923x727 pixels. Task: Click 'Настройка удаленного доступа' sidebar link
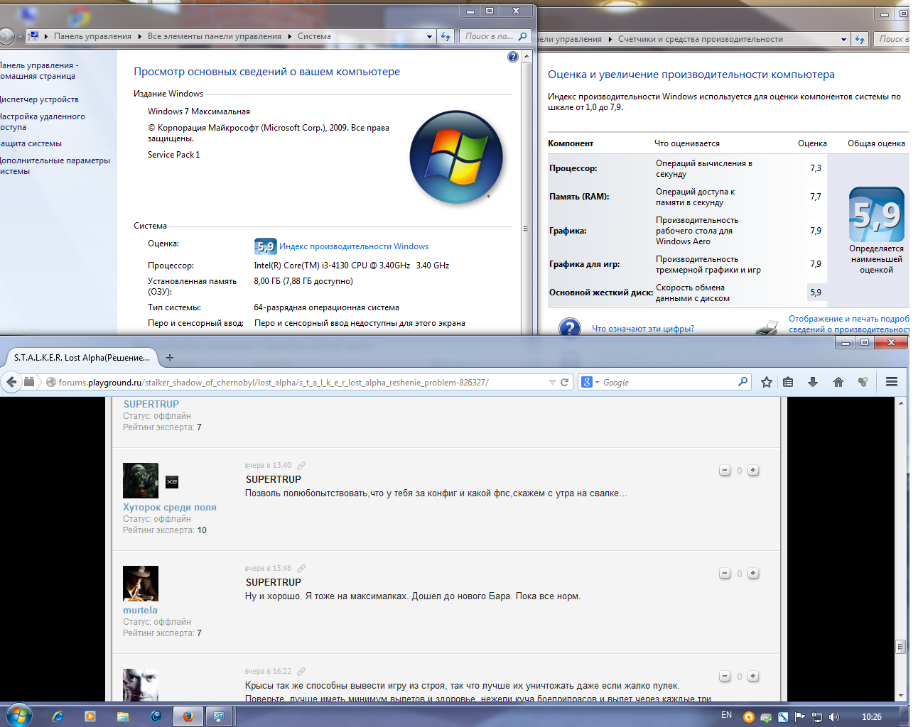43,121
